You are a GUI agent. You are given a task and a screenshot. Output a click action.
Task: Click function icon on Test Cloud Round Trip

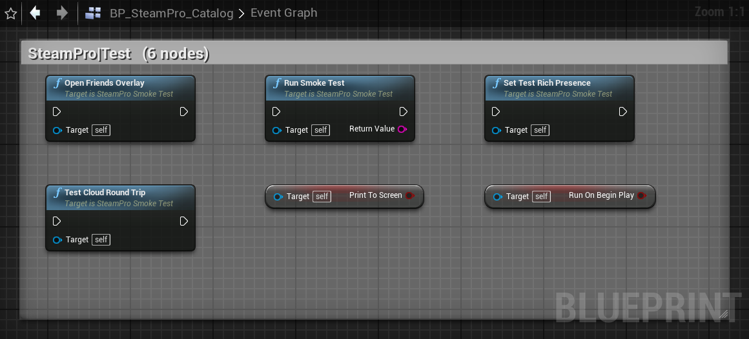pyautogui.click(x=57, y=193)
